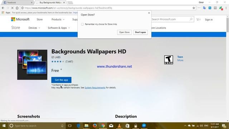
Task: Click the star rating with 7,447 reviews
Action: tap(62, 62)
